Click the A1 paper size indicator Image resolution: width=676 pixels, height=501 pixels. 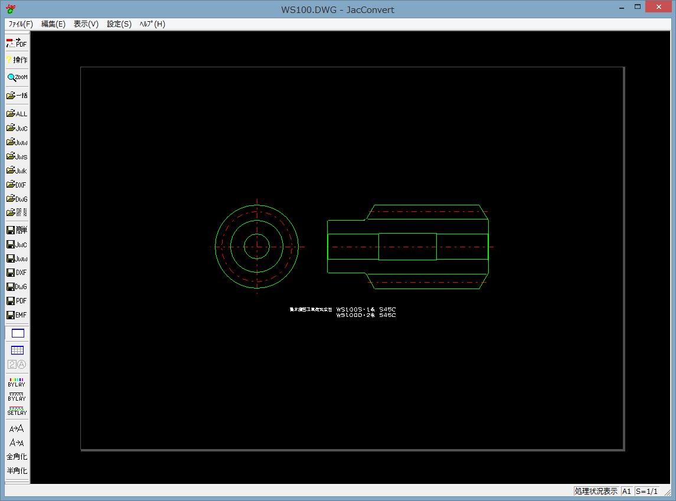pyautogui.click(x=626, y=491)
